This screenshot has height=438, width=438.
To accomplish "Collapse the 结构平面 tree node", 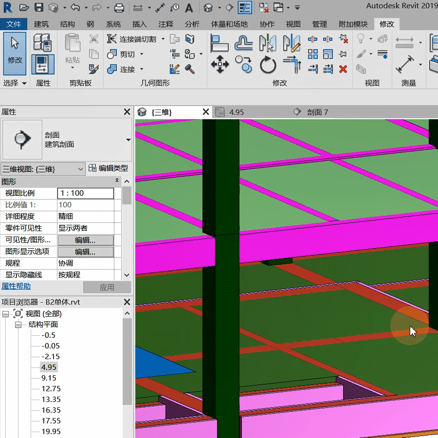I will point(18,325).
